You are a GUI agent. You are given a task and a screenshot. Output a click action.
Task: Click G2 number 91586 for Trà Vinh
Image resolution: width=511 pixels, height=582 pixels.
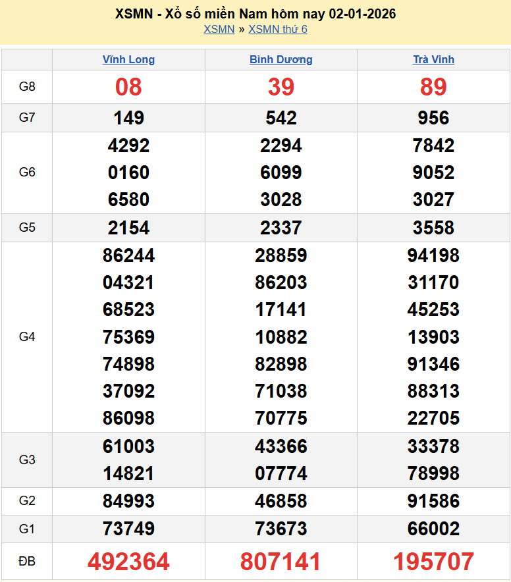coord(433,501)
